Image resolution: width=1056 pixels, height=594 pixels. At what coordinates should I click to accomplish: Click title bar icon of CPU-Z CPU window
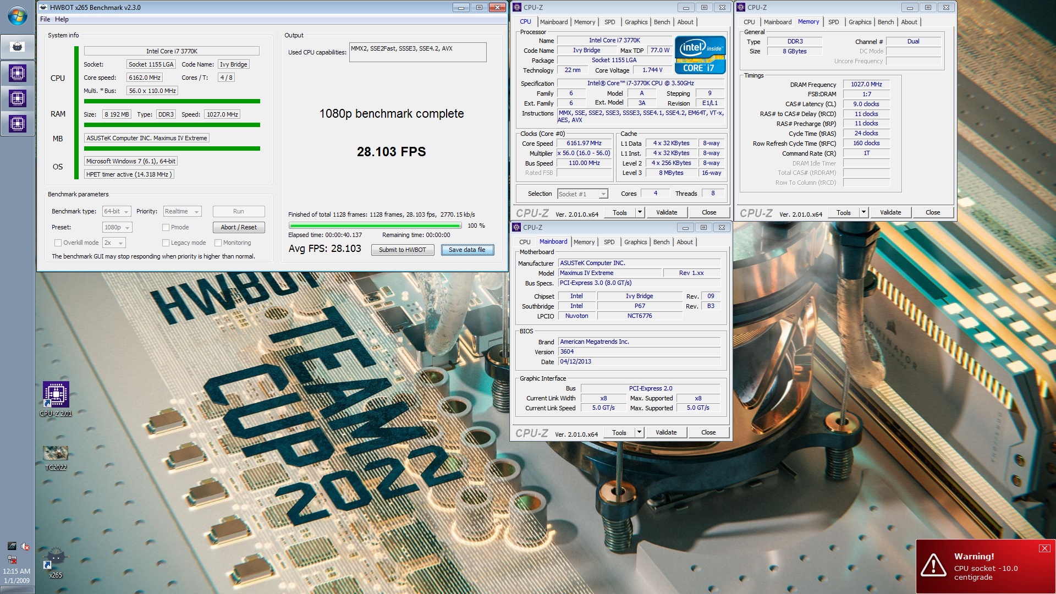point(517,7)
